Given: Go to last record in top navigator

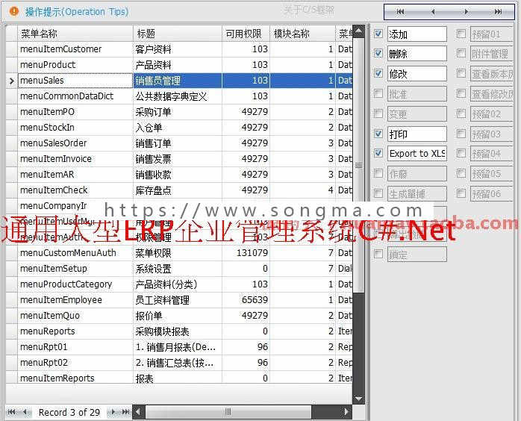Looking at the screenshot, I should coord(498,12).
